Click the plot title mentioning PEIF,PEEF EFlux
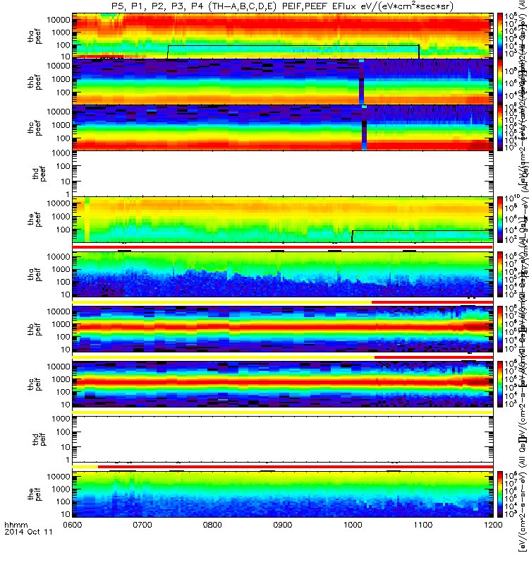 283,6
